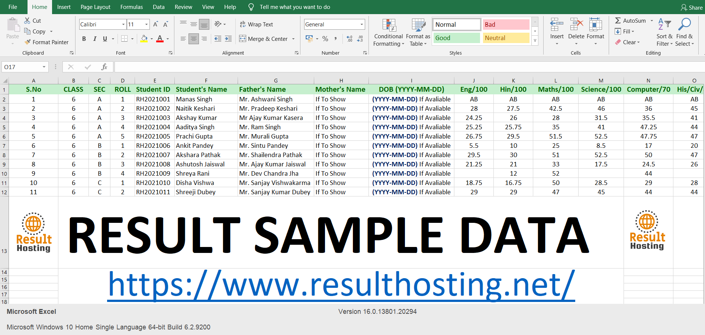The width and height of the screenshot is (705, 335).
Task: Open the font size dropdown
Action: click(x=147, y=25)
